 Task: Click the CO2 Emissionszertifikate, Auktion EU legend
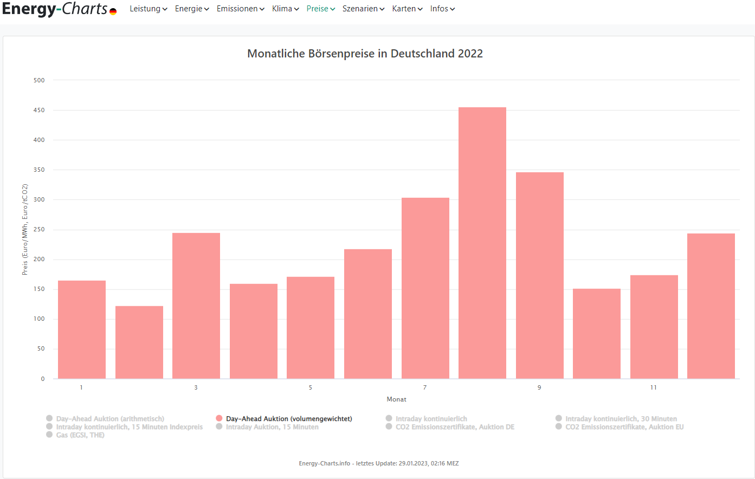pyautogui.click(x=624, y=427)
